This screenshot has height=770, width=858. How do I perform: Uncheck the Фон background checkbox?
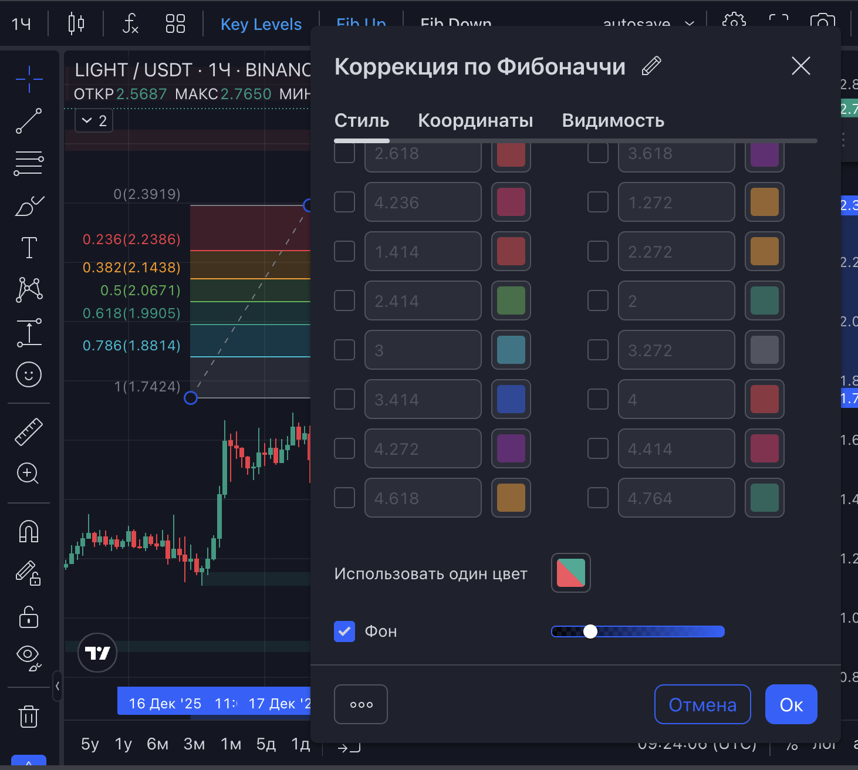coord(344,631)
